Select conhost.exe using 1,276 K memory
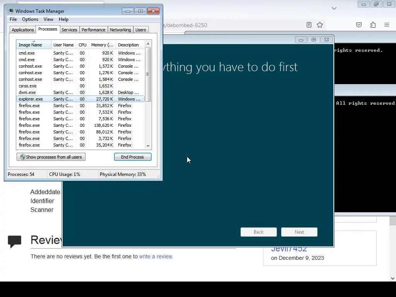This screenshot has height=297, width=396. tap(80, 73)
